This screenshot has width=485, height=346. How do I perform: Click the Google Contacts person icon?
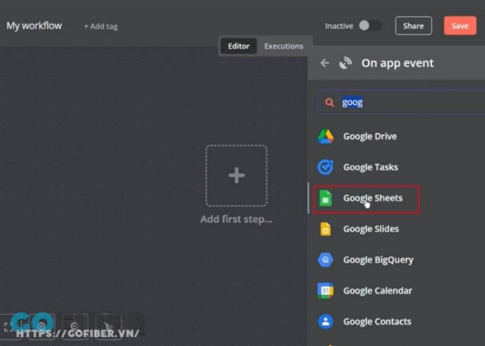click(x=326, y=322)
